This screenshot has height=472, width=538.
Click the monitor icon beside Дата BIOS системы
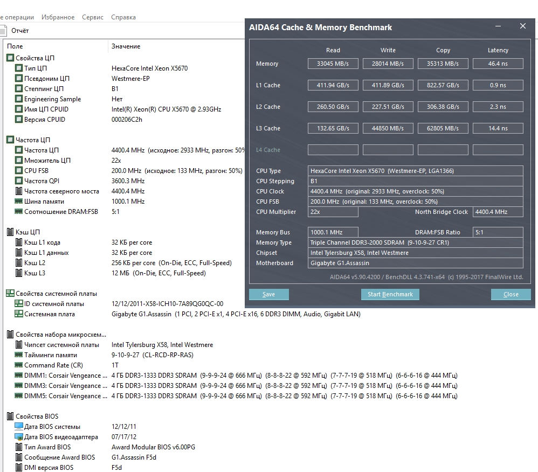pos(18,426)
